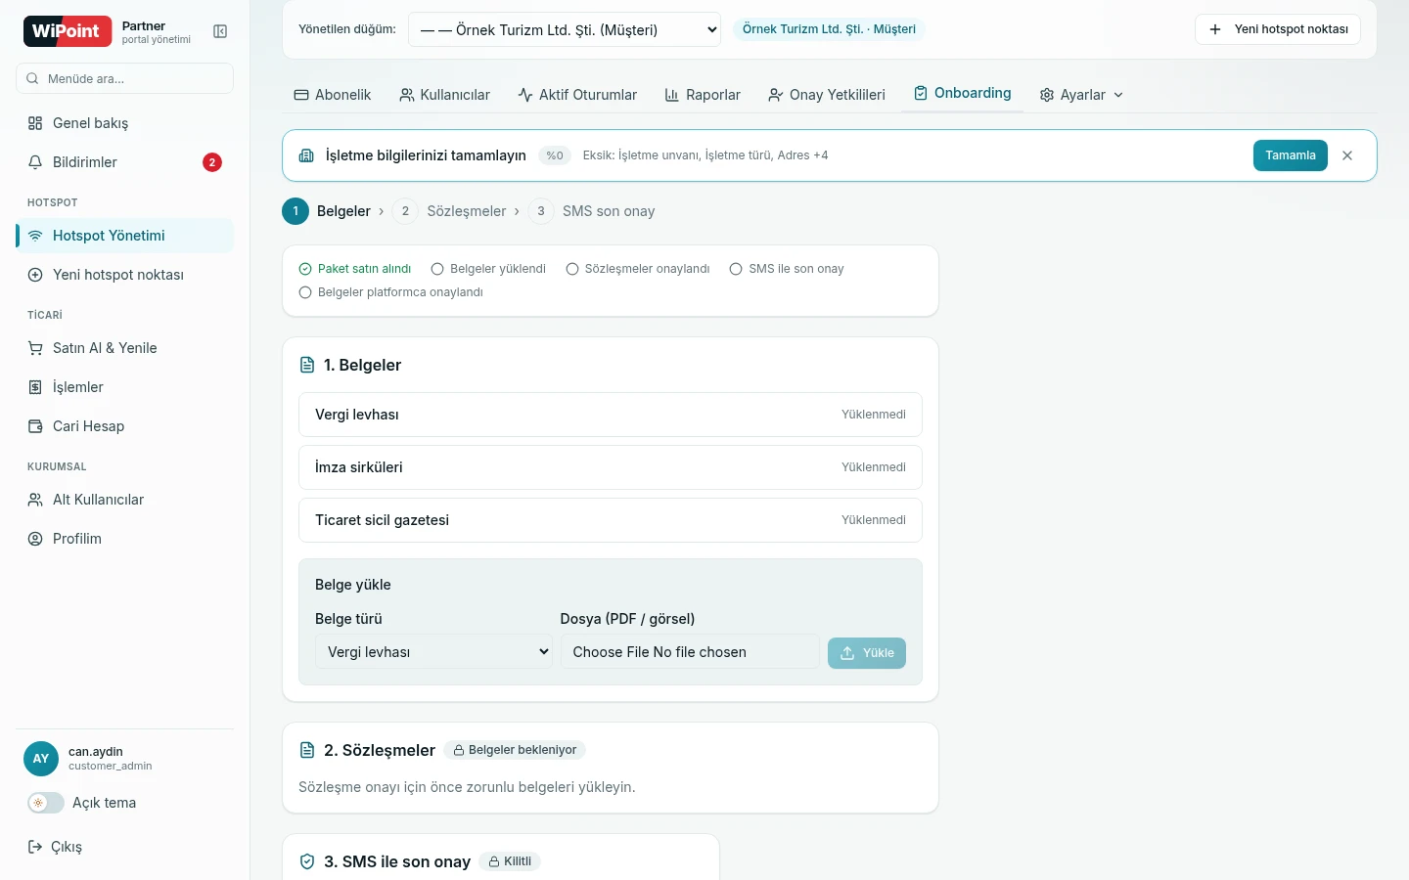
Task: Expand the Ayarlar dropdown menu
Action: click(x=1081, y=95)
